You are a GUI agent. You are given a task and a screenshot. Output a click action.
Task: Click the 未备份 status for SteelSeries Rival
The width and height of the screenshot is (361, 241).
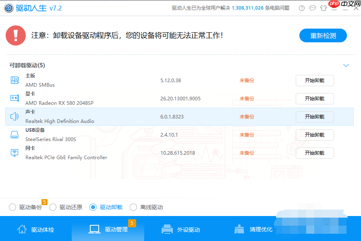point(247,135)
